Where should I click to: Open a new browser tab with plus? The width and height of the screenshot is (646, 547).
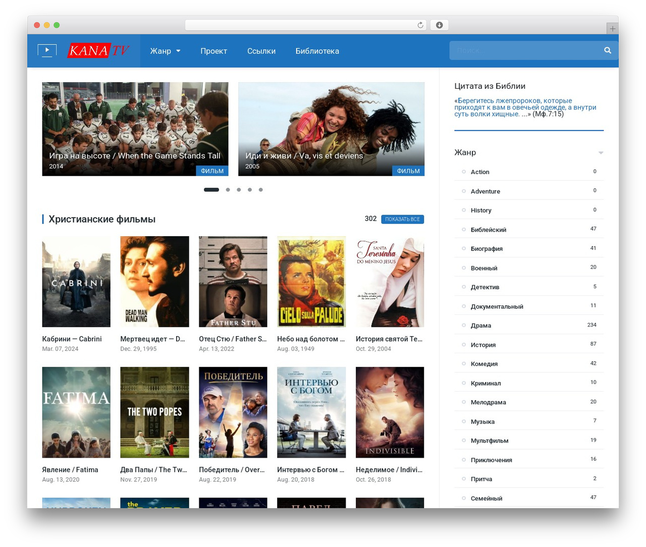pyautogui.click(x=612, y=29)
